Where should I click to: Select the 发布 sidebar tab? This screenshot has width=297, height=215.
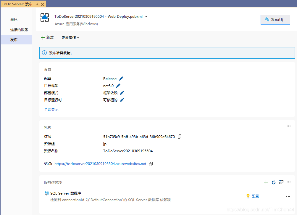[16, 40]
